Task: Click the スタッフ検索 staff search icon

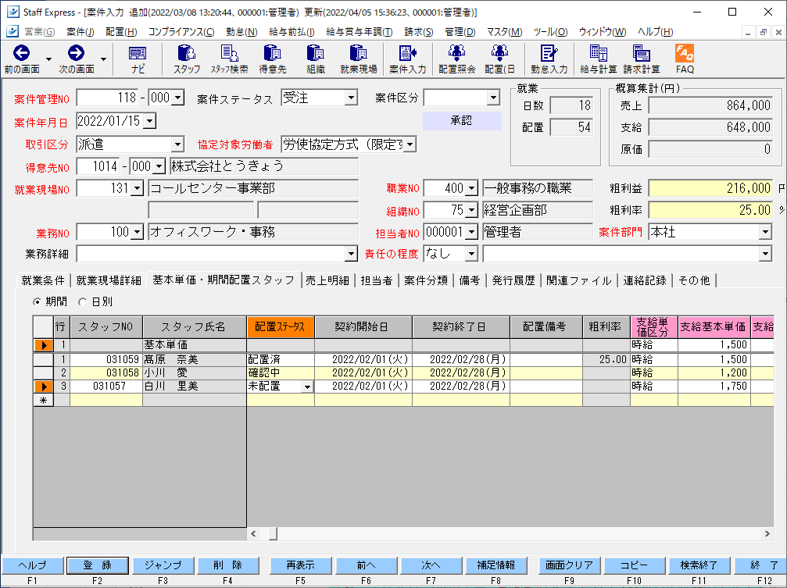Action: pos(229,59)
